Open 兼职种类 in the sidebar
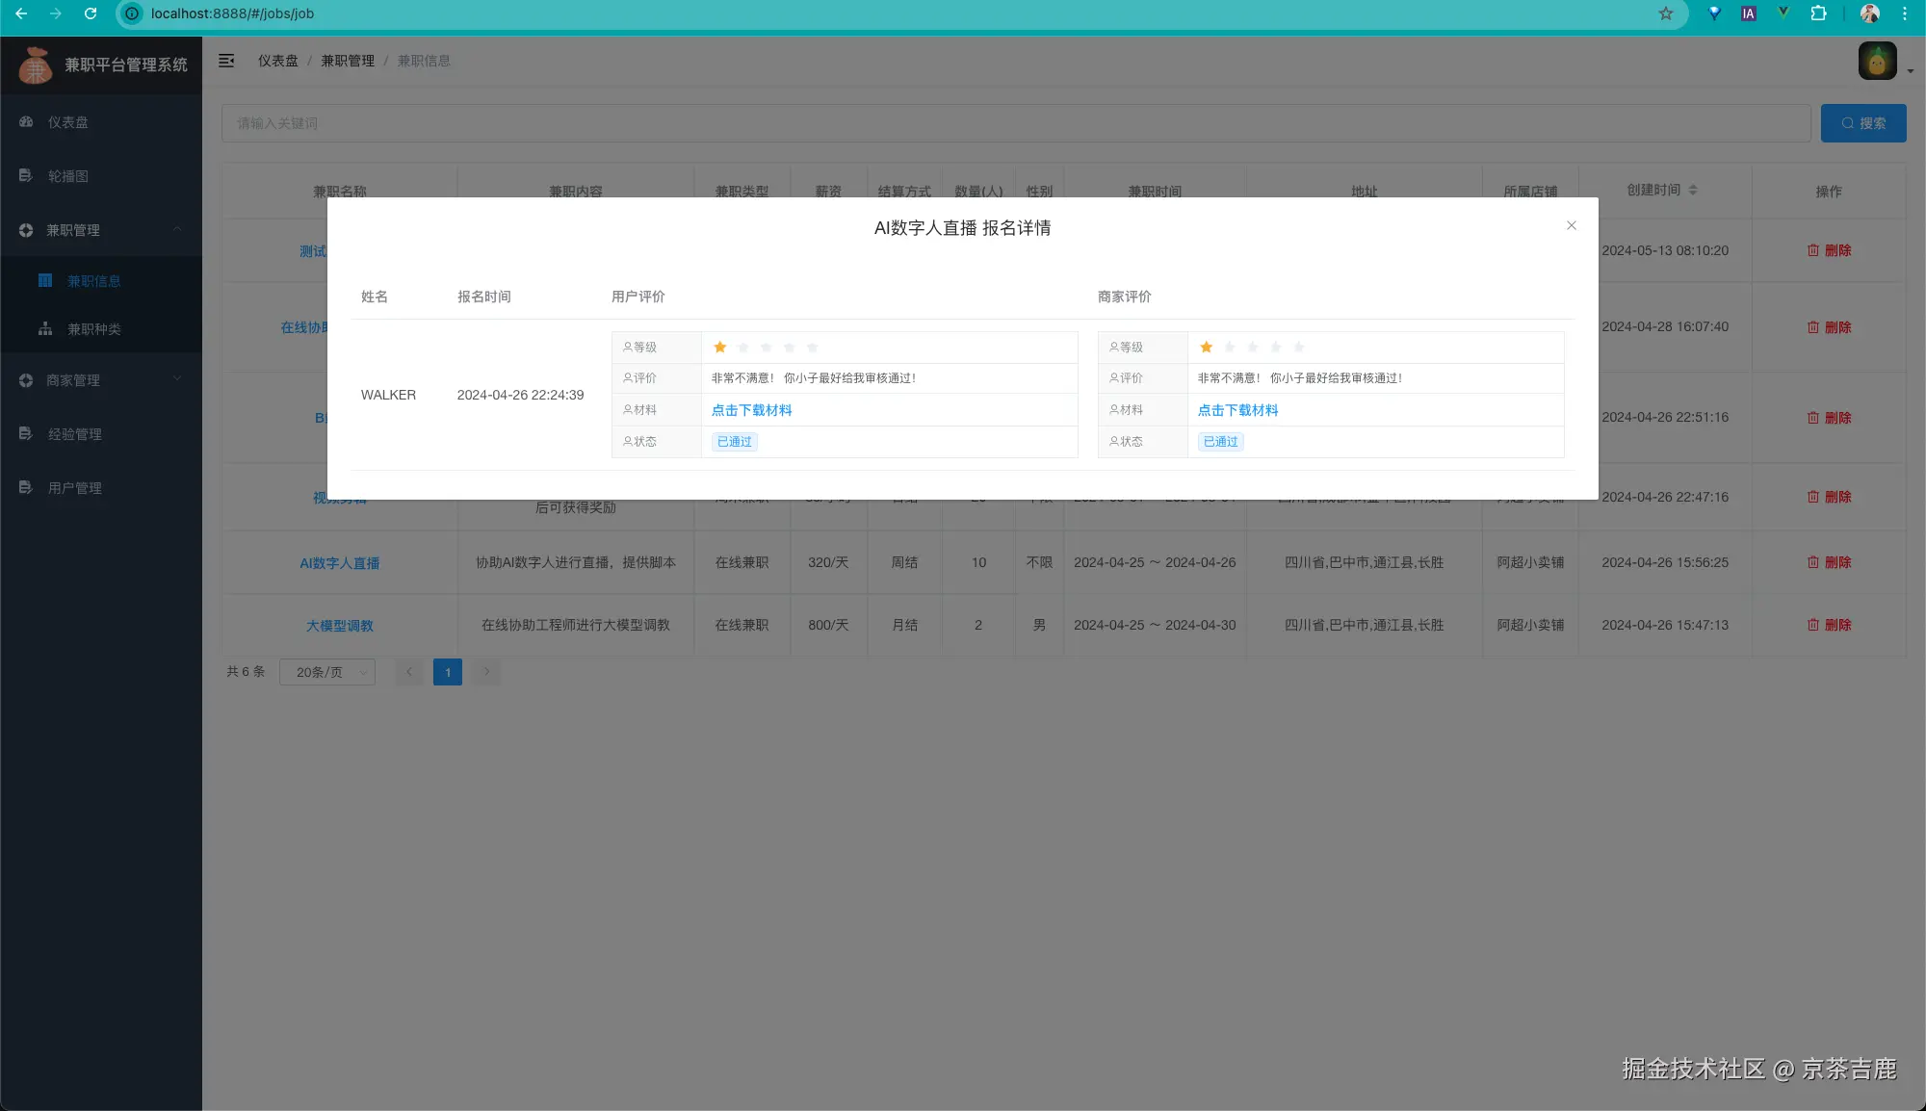 (93, 329)
